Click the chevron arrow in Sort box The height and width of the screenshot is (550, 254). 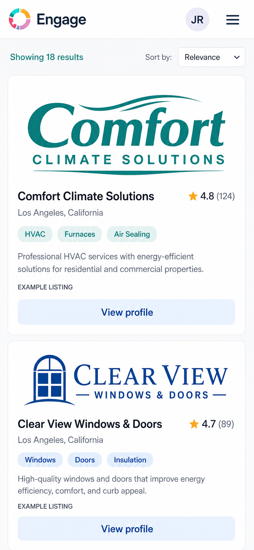(237, 57)
